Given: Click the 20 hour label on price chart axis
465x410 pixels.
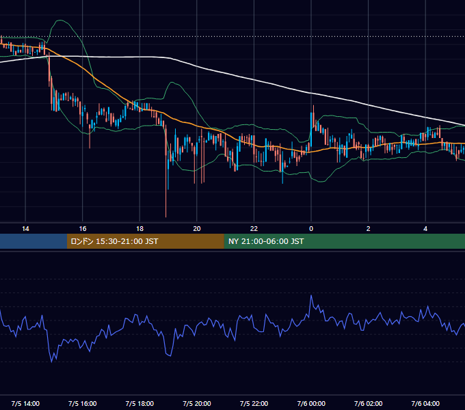Looking at the screenshot, I should [197, 229].
